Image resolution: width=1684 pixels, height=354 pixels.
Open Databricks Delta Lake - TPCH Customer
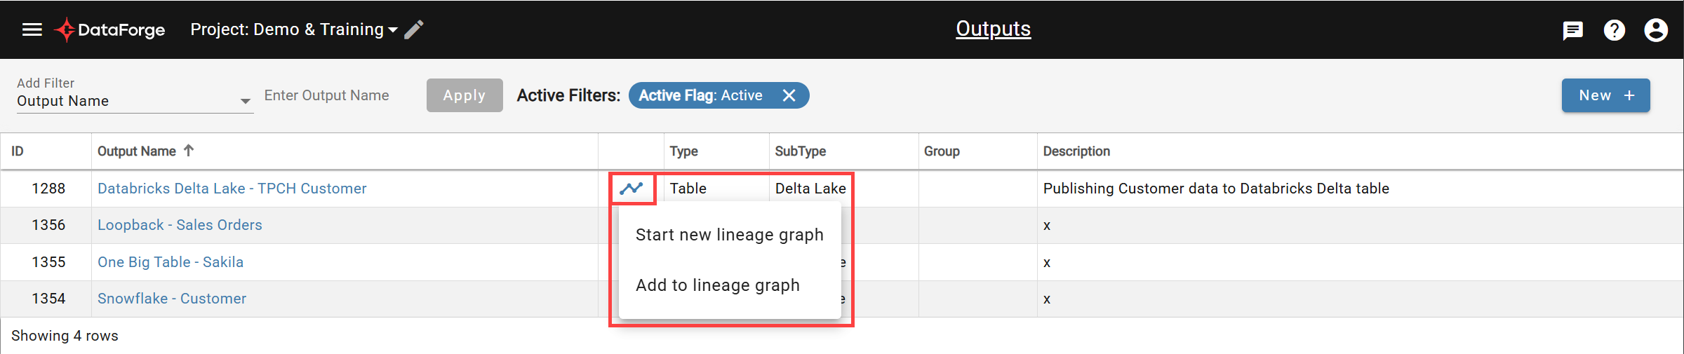pos(232,189)
